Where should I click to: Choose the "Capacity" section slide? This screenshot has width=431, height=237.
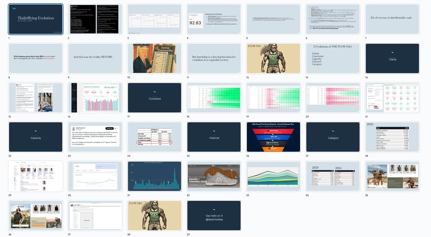point(36,137)
